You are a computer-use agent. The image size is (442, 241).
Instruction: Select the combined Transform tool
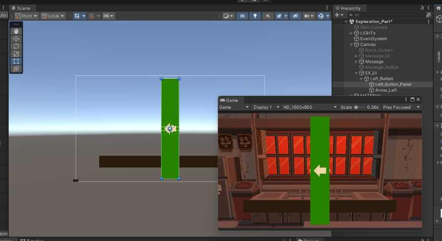(x=16, y=69)
